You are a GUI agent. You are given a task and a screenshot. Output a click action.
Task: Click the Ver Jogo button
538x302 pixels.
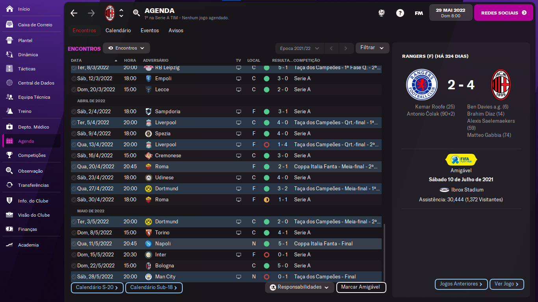point(506,284)
